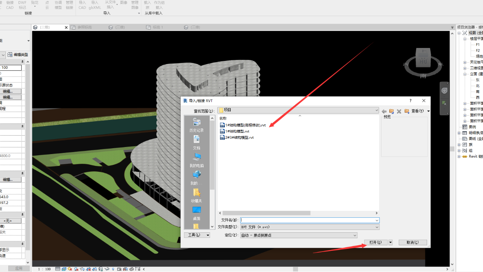Click the help question mark in the dialog title bar
The width and height of the screenshot is (483, 272).
click(x=411, y=101)
